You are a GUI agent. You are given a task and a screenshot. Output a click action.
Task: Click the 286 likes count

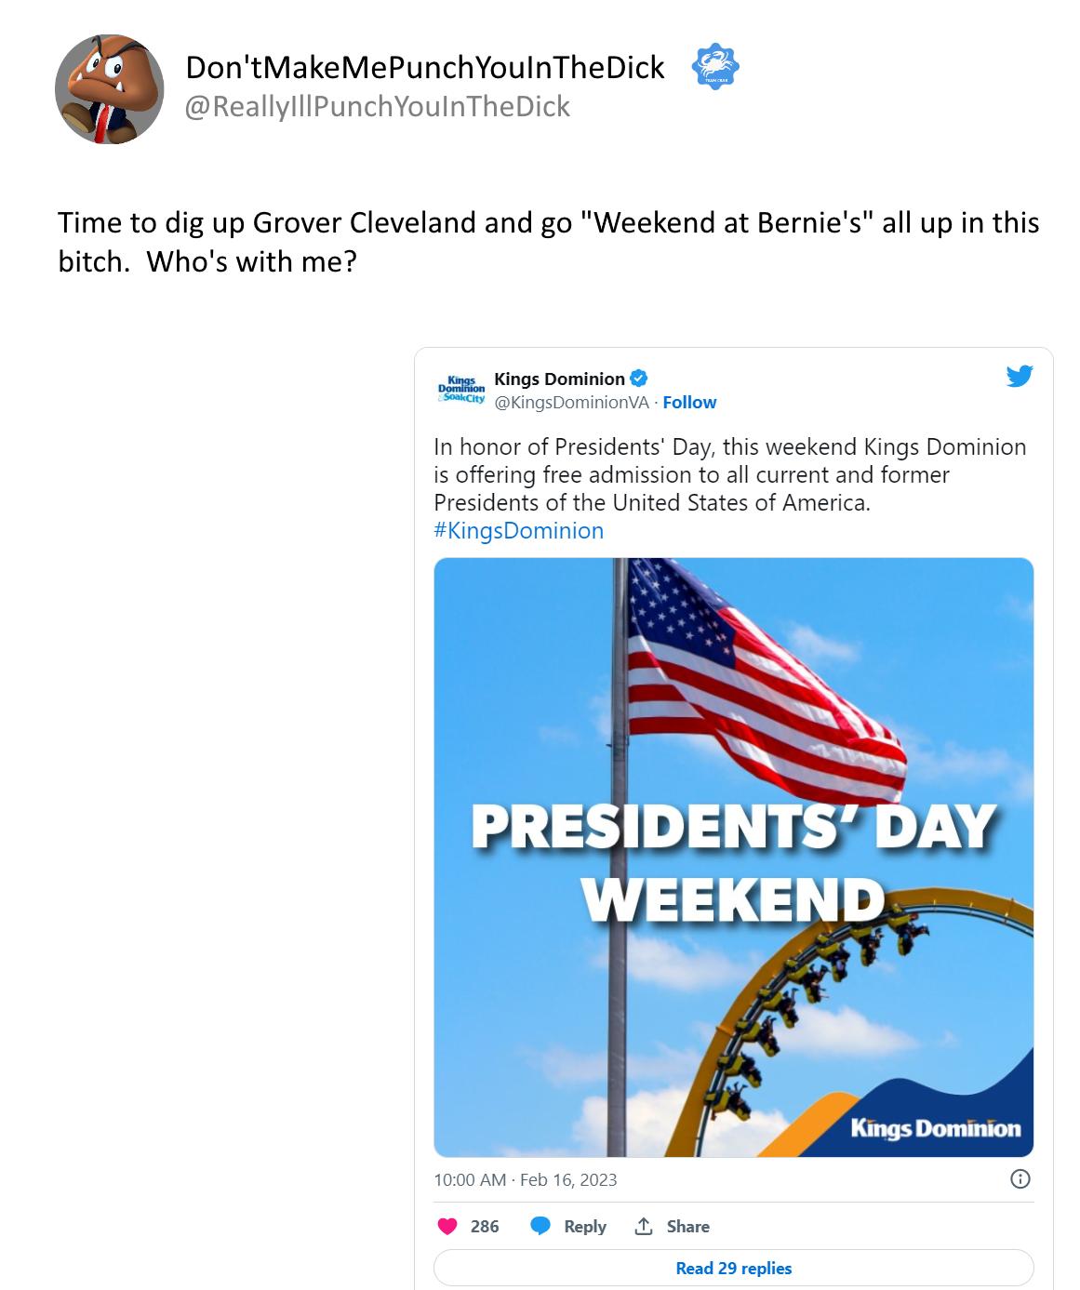pos(485,1226)
